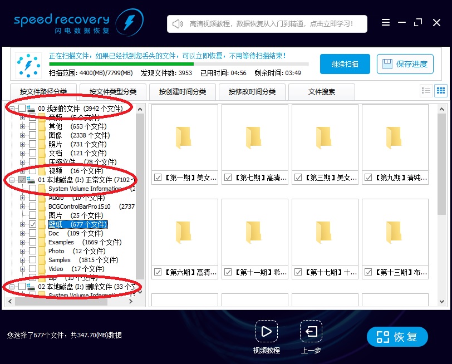
Task: Click the 继续扫描 button
Action: tap(344, 63)
